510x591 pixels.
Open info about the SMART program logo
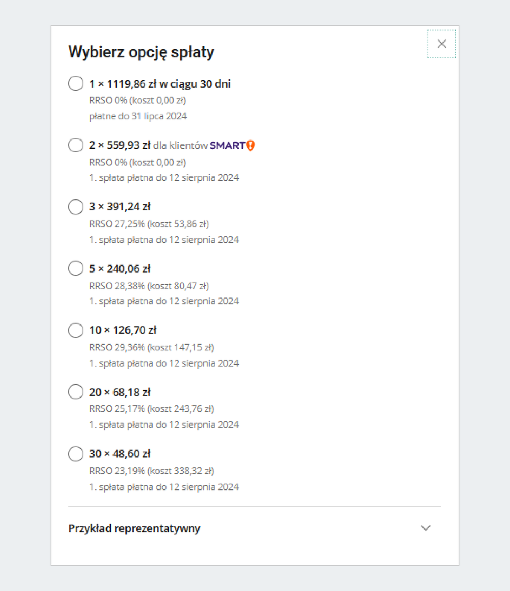point(230,145)
